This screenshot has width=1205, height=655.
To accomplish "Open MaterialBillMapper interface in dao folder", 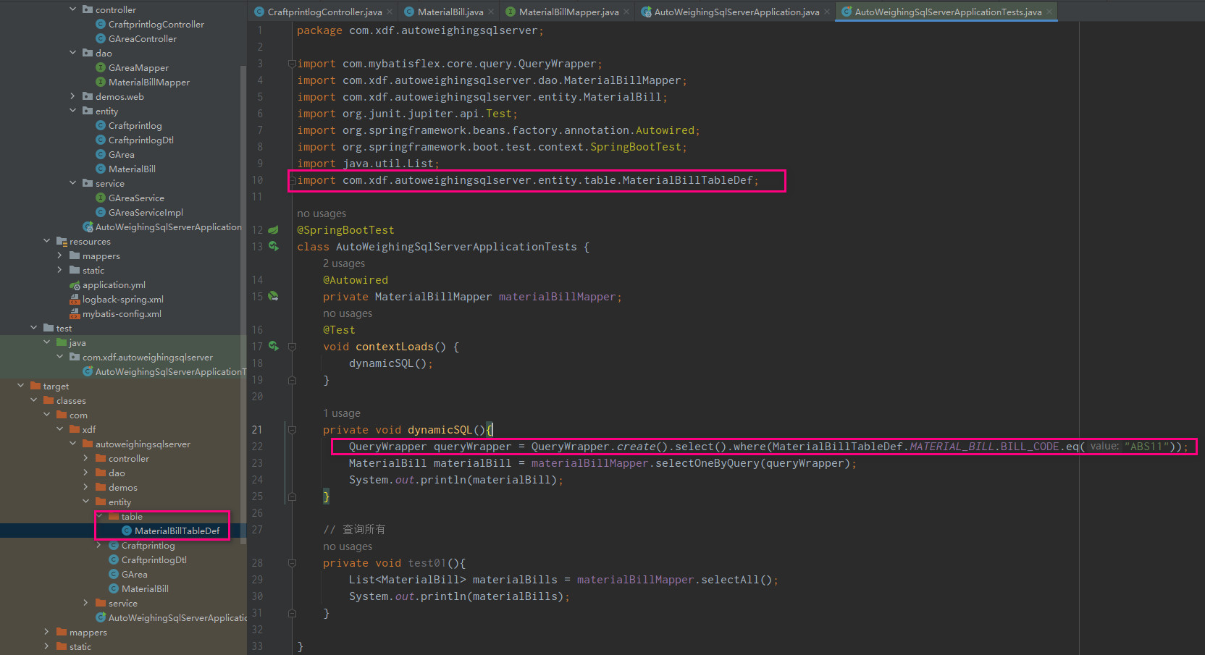I will click(148, 83).
